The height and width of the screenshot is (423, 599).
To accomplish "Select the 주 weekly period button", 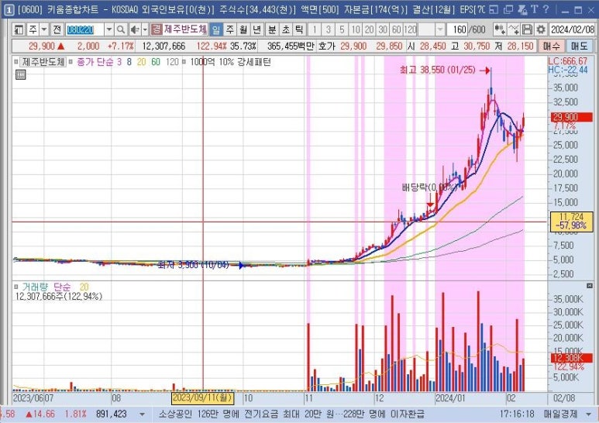I will tap(229, 29).
